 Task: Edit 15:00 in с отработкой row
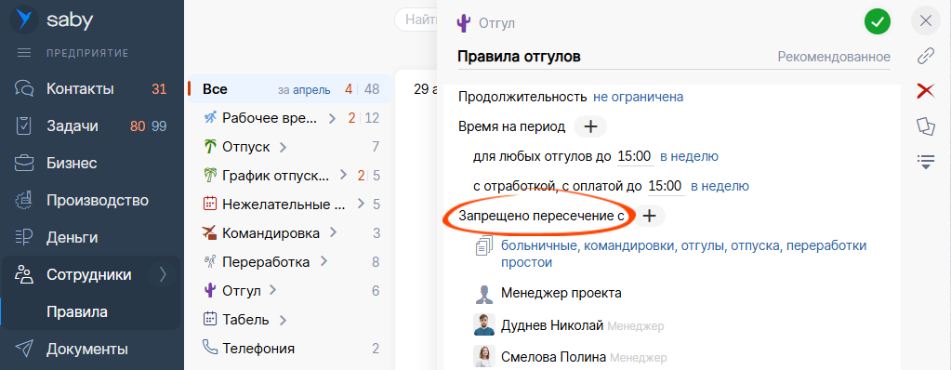(x=666, y=186)
